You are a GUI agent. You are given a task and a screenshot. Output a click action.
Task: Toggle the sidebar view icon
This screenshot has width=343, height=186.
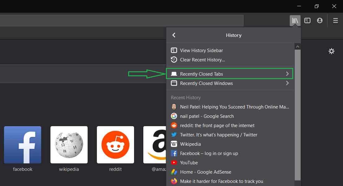coord(307,20)
